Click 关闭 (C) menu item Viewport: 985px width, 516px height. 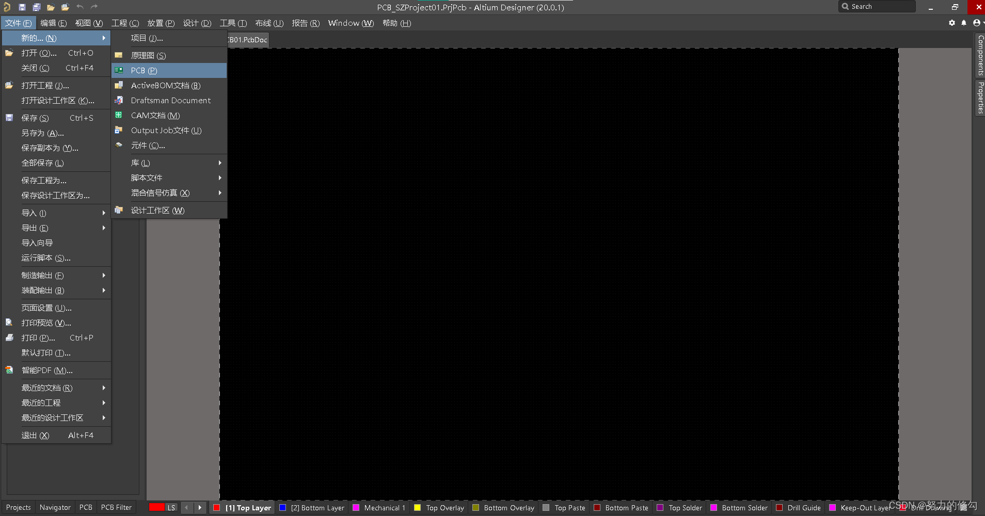pyautogui.click(x=56, y=68)
